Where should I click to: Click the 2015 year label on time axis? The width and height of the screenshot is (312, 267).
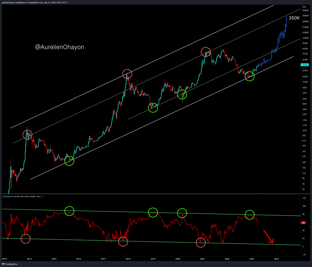(x=54, y=259)
